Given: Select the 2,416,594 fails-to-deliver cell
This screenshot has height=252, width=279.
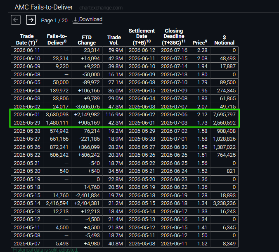Looking at the screenshot, I should 57,203.
